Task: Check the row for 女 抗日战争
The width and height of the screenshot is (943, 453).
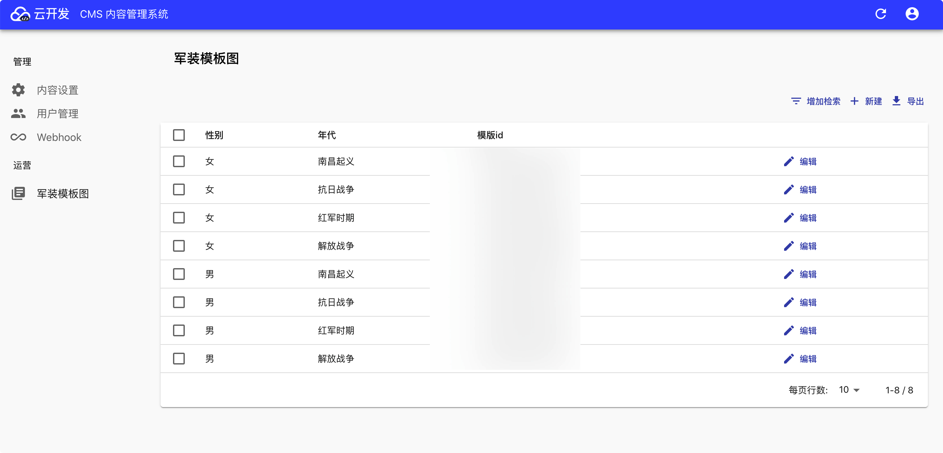Action: point(179,190)
